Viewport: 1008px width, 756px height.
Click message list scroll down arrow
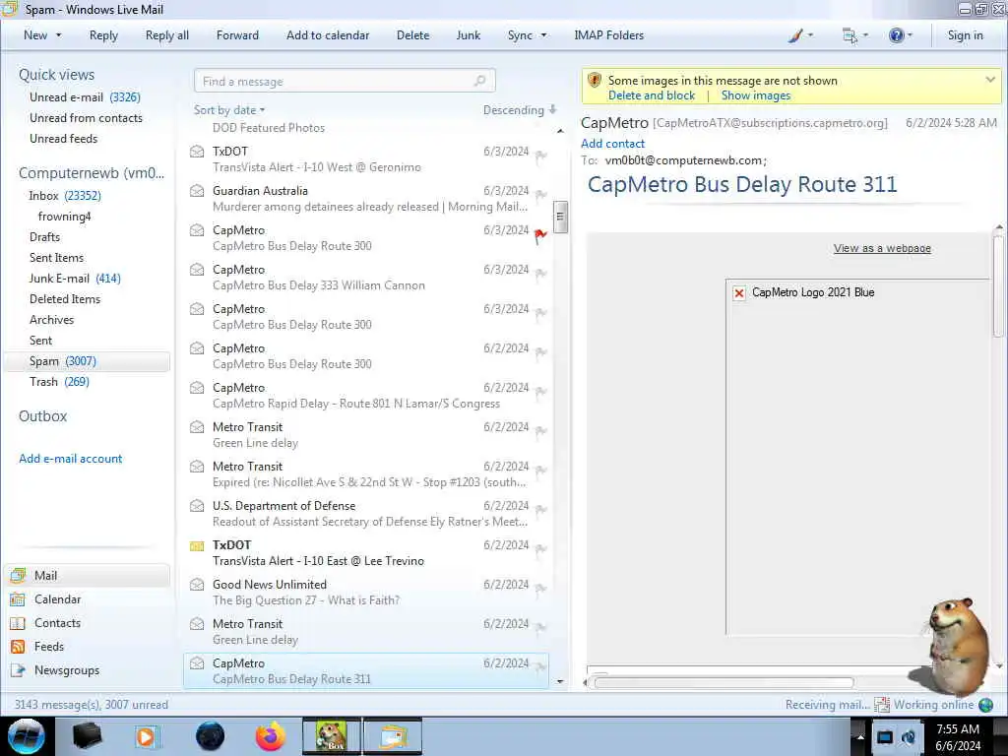point(560,681)
